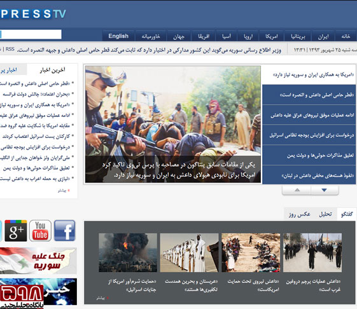The image size is (357, 309).
Task: Switch to the English language tab
Action: [x=118, y=36]
